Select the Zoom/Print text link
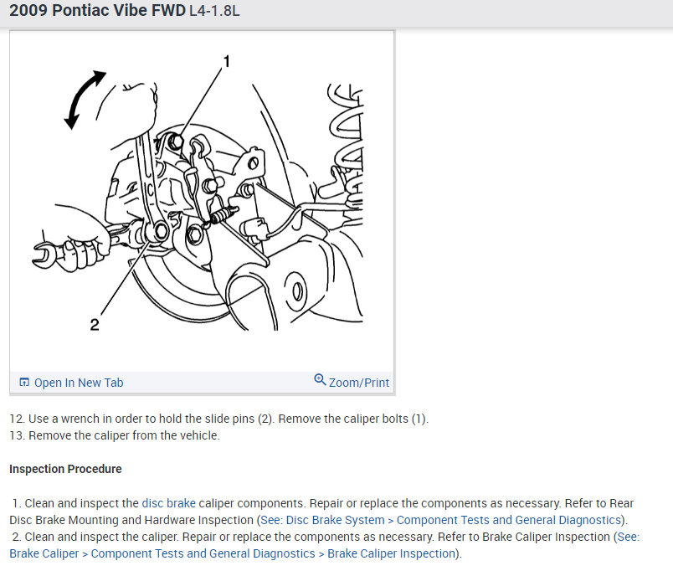 click(359, 383)
